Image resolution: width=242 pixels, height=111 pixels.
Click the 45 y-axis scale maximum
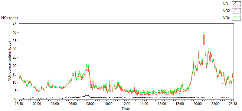pos(15,24)
